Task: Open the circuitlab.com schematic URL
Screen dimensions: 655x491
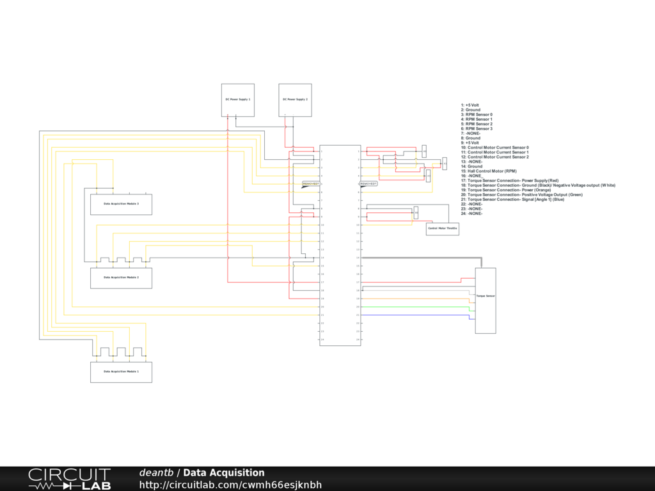Action: click(x=230, y=485)
